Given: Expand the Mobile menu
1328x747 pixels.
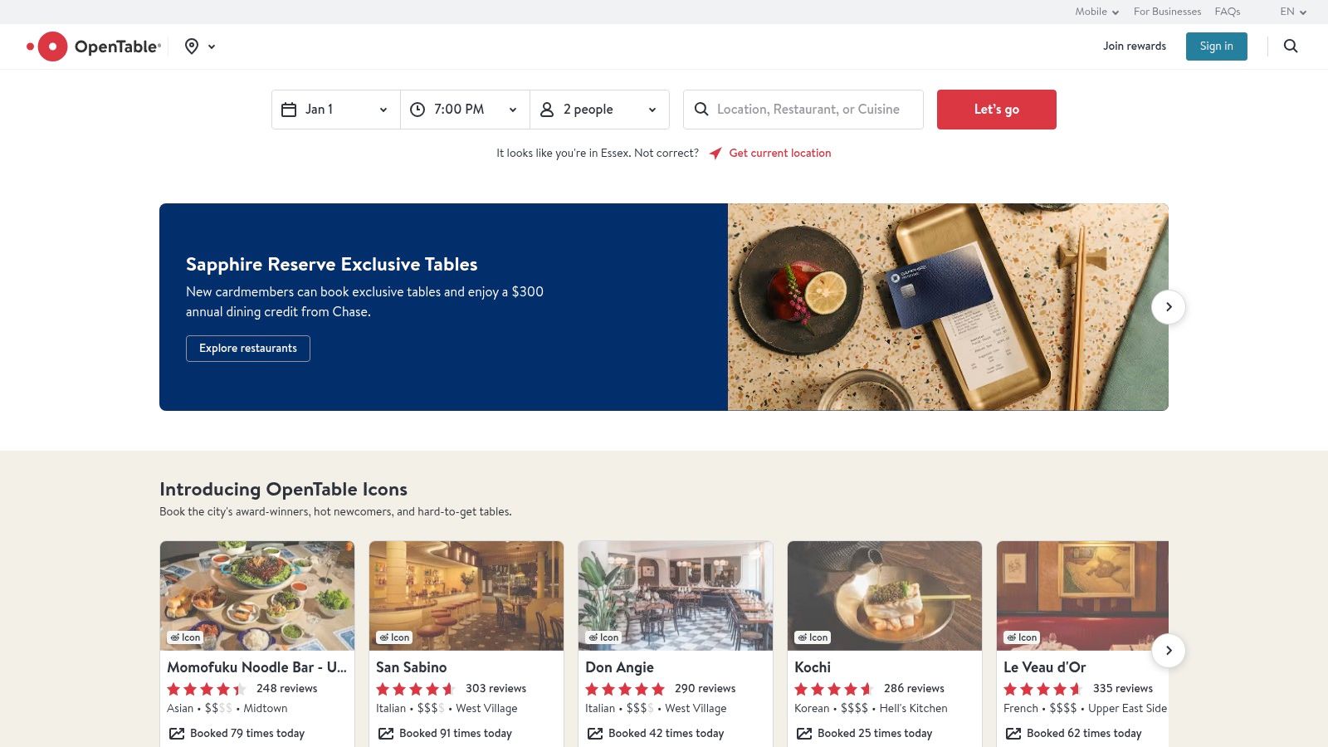Looking at the screenshot, I should tap(1097, 12).
